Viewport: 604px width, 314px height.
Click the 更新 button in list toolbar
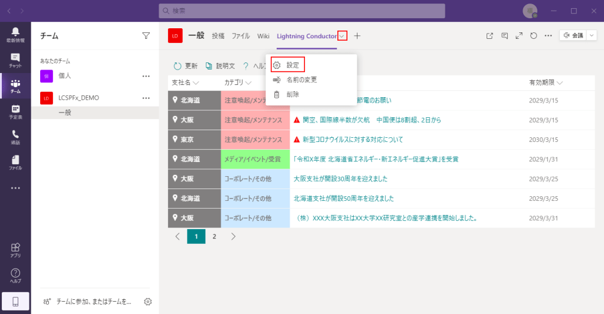coord(185,66)
